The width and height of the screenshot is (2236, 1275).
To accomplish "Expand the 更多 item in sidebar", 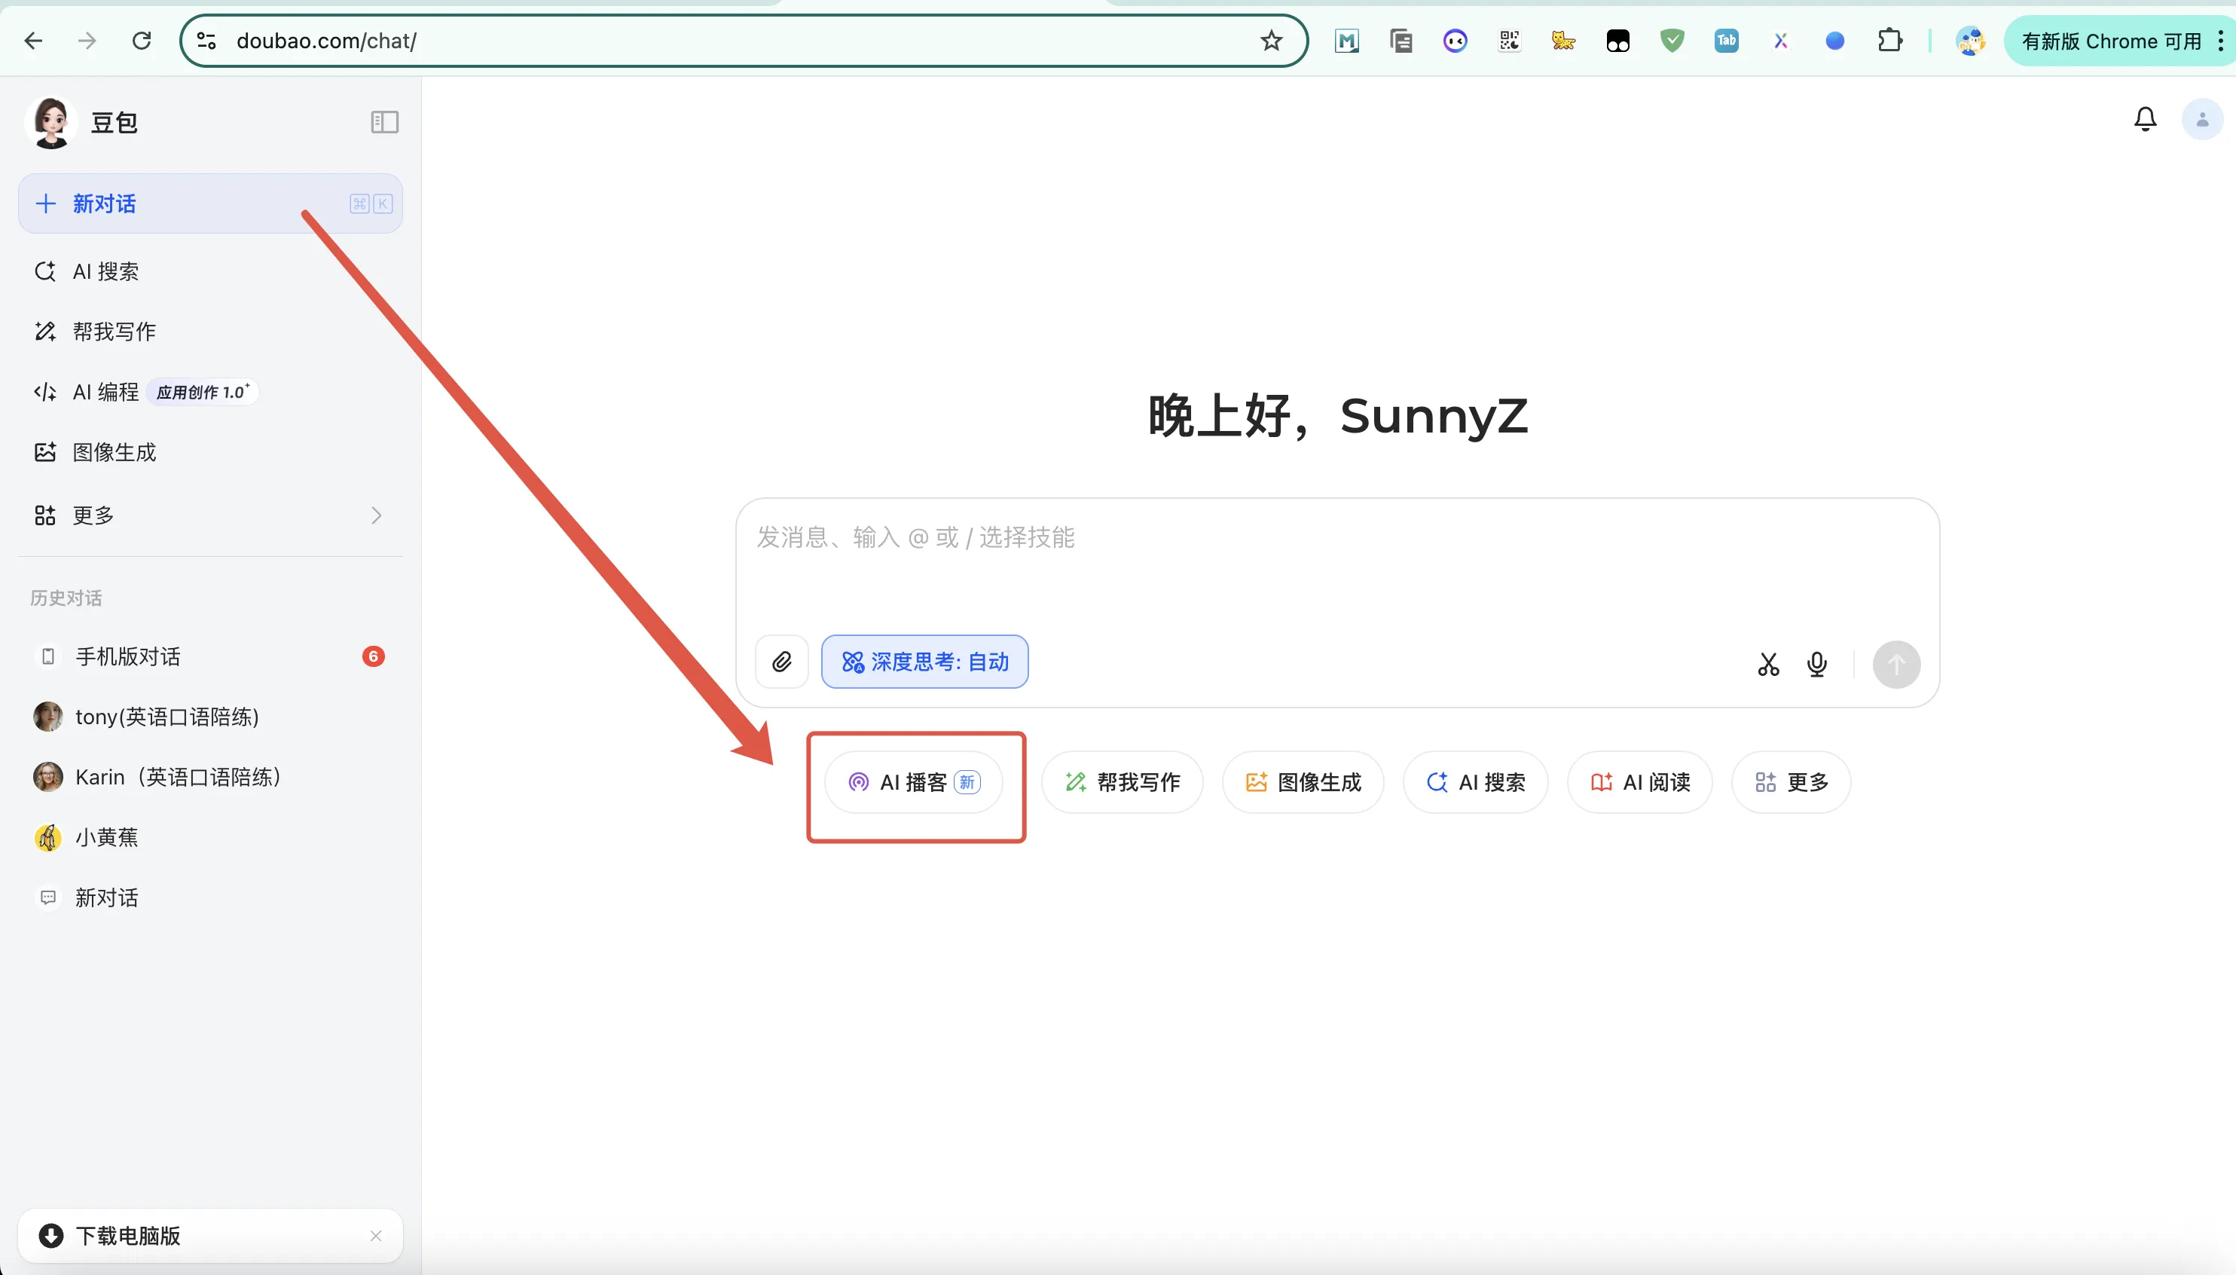I will pos(210,515).
